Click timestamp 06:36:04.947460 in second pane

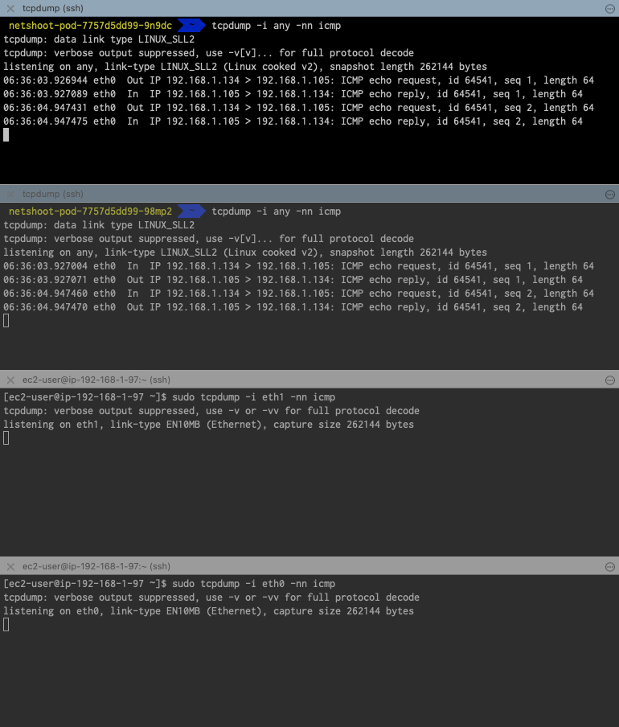45,294
